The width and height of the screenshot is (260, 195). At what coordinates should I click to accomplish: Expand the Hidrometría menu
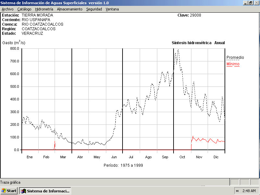point(44,9)
